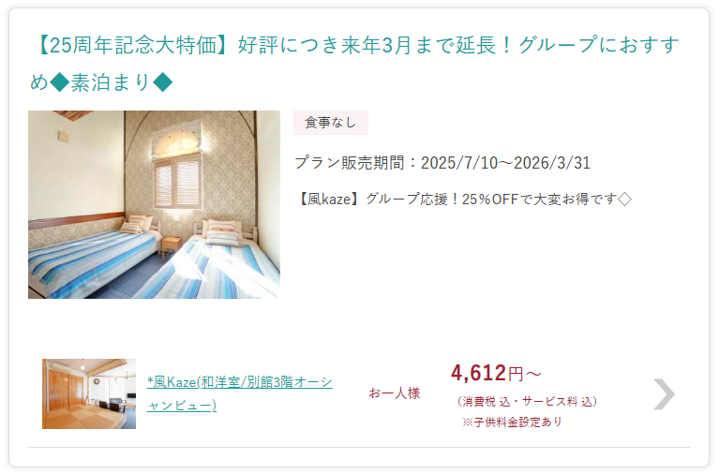Click the gray right chevron arrow

664,393
